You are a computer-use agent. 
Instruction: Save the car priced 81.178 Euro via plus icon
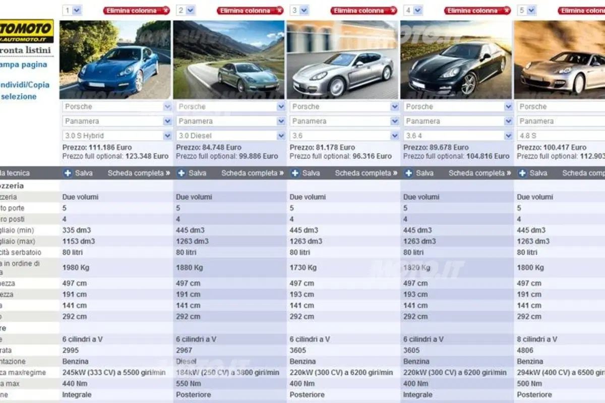[295, 173]
